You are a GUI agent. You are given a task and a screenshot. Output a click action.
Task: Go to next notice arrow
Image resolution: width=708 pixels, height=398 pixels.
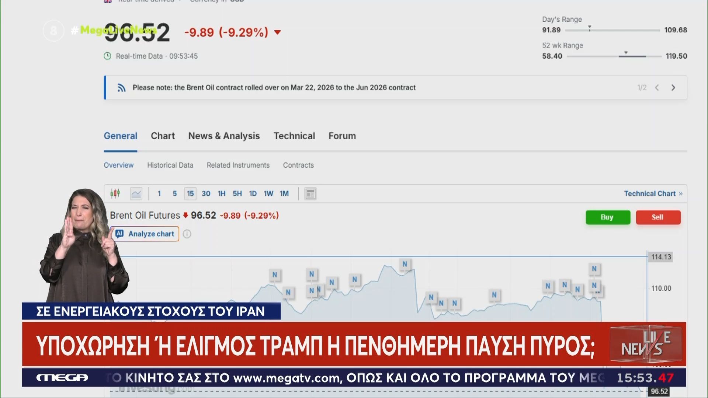673,88
